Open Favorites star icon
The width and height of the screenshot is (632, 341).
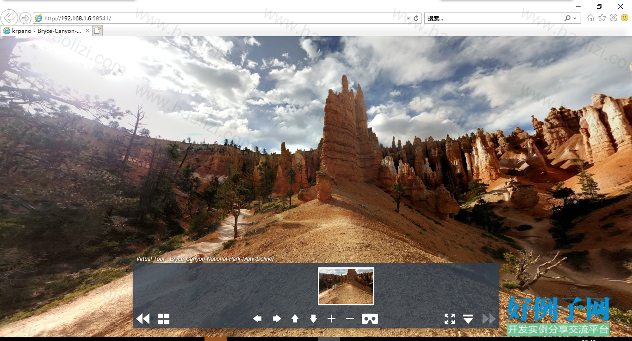(602, 18)
